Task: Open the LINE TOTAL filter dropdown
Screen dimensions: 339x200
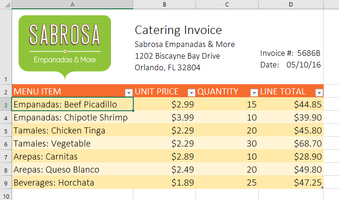Action: 319,92
